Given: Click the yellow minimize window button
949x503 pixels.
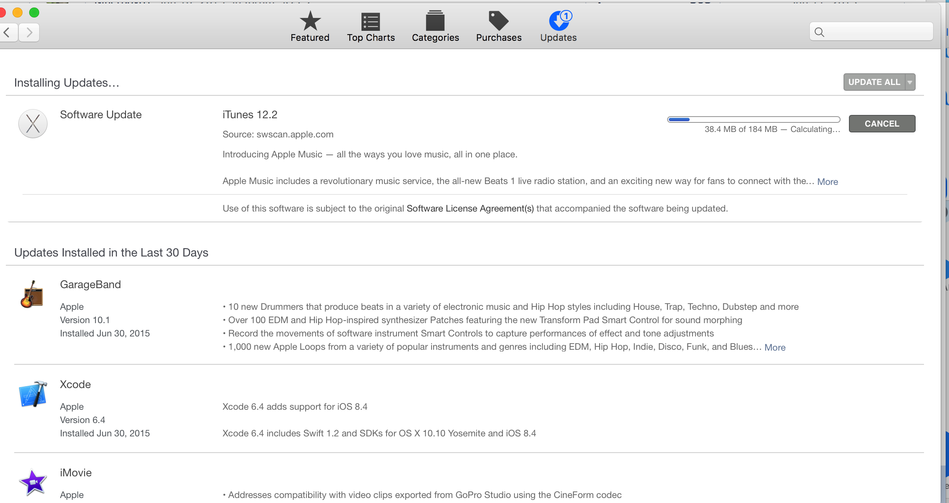Looking at the screenshot, I should coord(18,12).
